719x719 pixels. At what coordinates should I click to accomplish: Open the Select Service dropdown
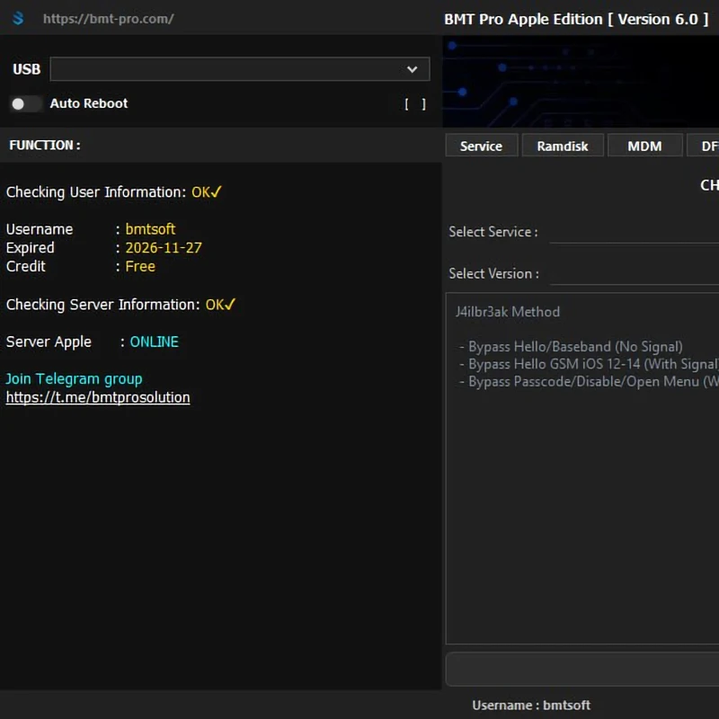point(635,232)
